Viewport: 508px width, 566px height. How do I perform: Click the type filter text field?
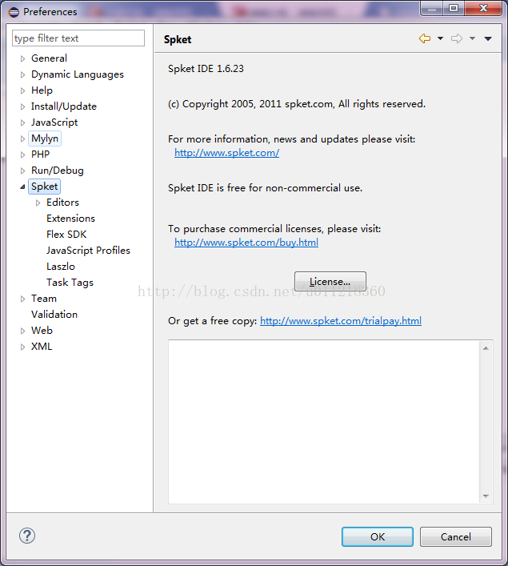(78, 38)
